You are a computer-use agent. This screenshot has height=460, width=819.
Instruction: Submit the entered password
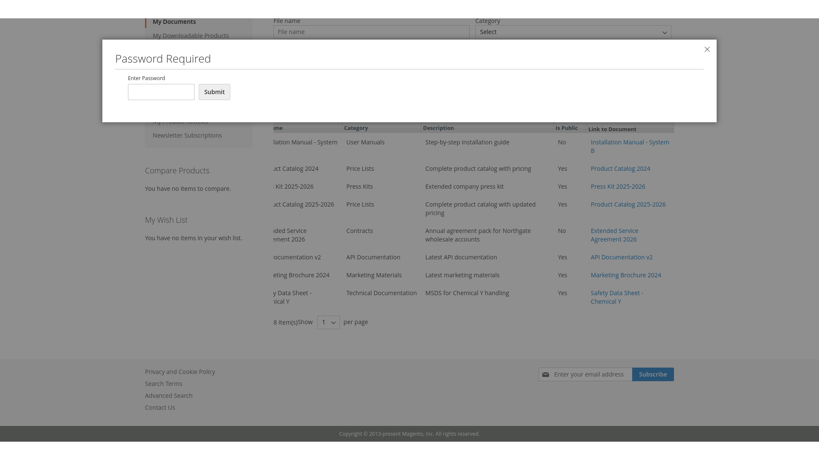coord(215,92)
